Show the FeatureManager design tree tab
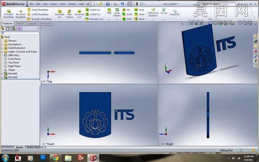 coord(3,29)
